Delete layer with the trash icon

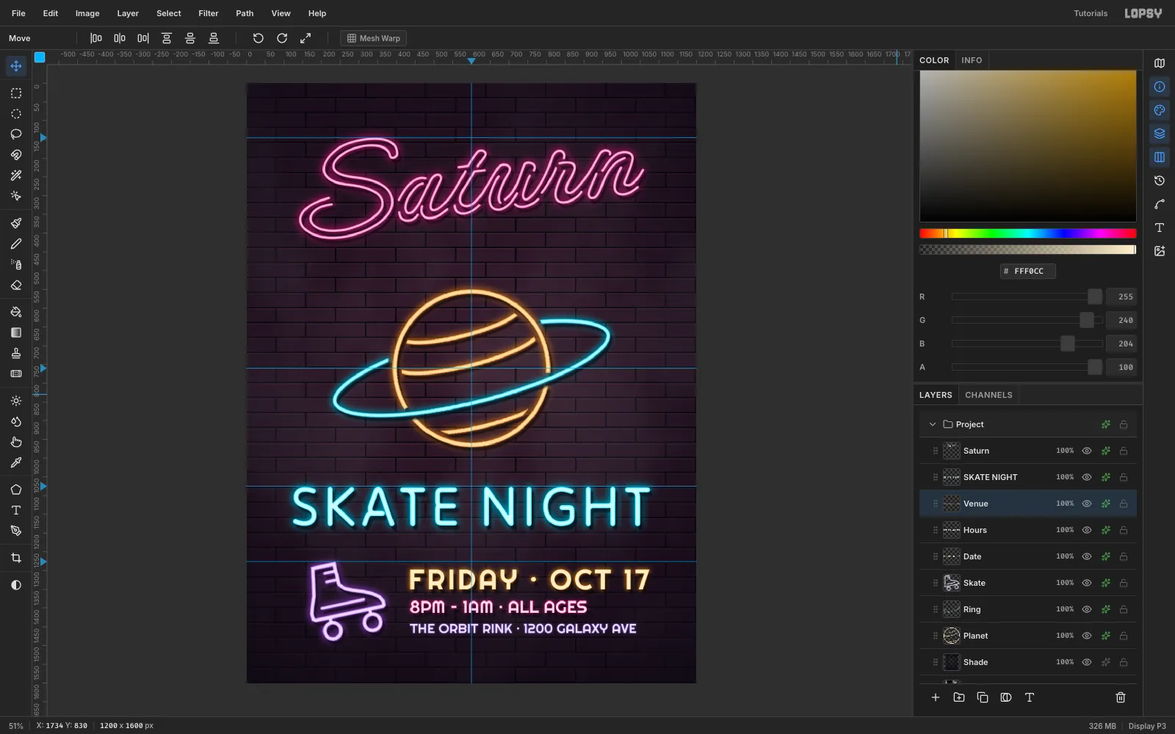[x=1121, y=697]
